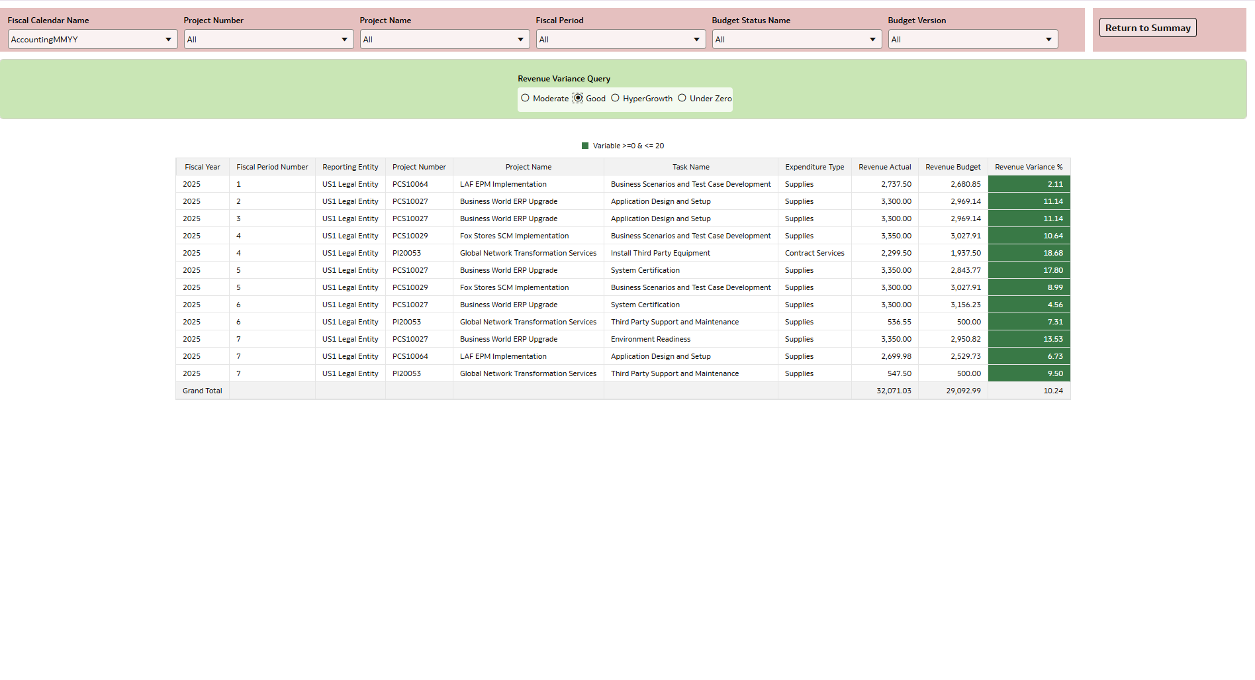Click the Revenue Actual column header
Image resolution: width=1255 pixels, height=680 pixels.
pyautogui.click(x=885, y=167)
